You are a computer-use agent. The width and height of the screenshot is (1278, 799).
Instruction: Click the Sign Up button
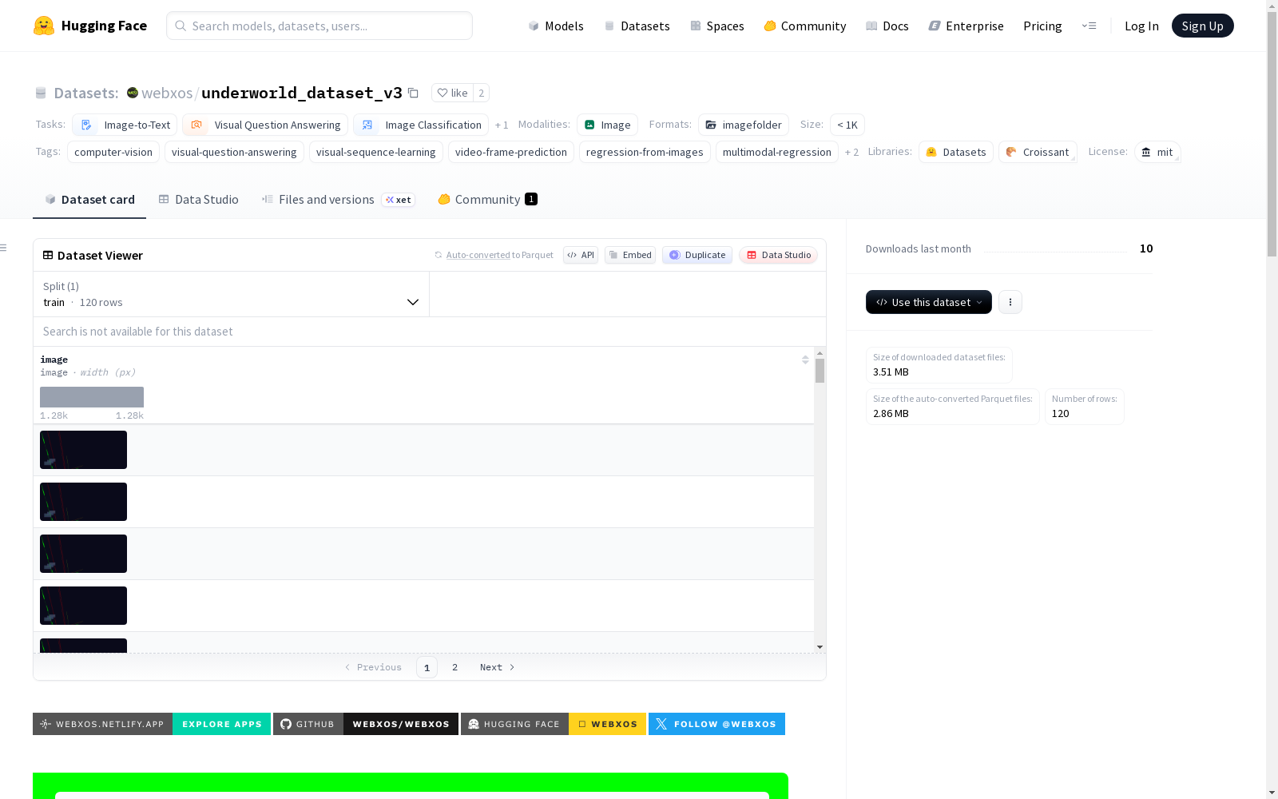(1203, 26)
